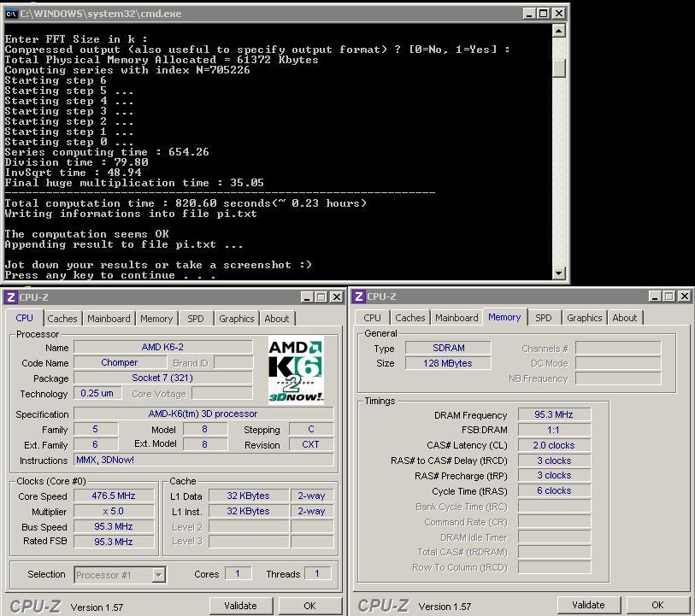
Task: Maximize the cmd.exe window
Action: coord(544,14)
